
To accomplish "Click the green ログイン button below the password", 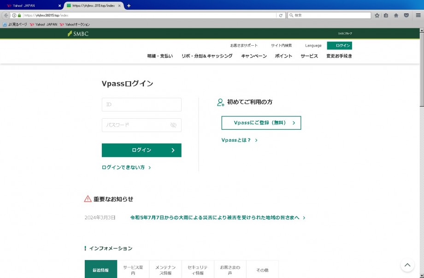I will coord(141,150).
